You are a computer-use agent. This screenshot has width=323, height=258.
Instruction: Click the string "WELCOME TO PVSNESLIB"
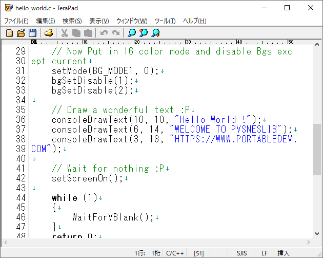[226, 130]
